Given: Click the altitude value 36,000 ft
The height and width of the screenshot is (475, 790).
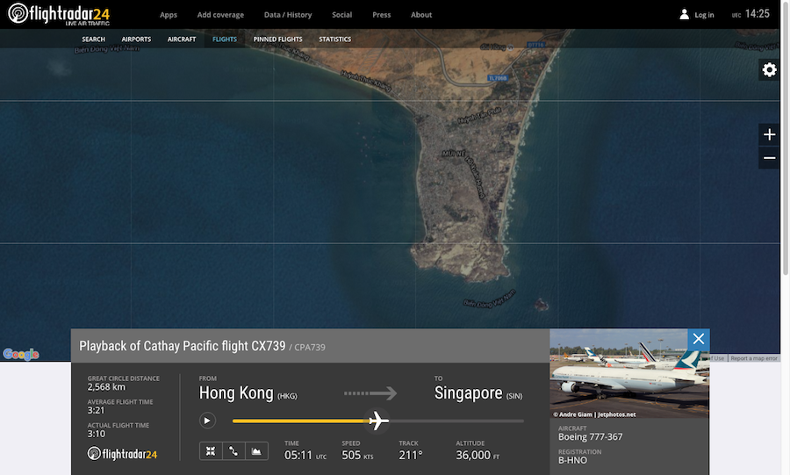Looking at the screenshot, I should [x=478, y=456].
